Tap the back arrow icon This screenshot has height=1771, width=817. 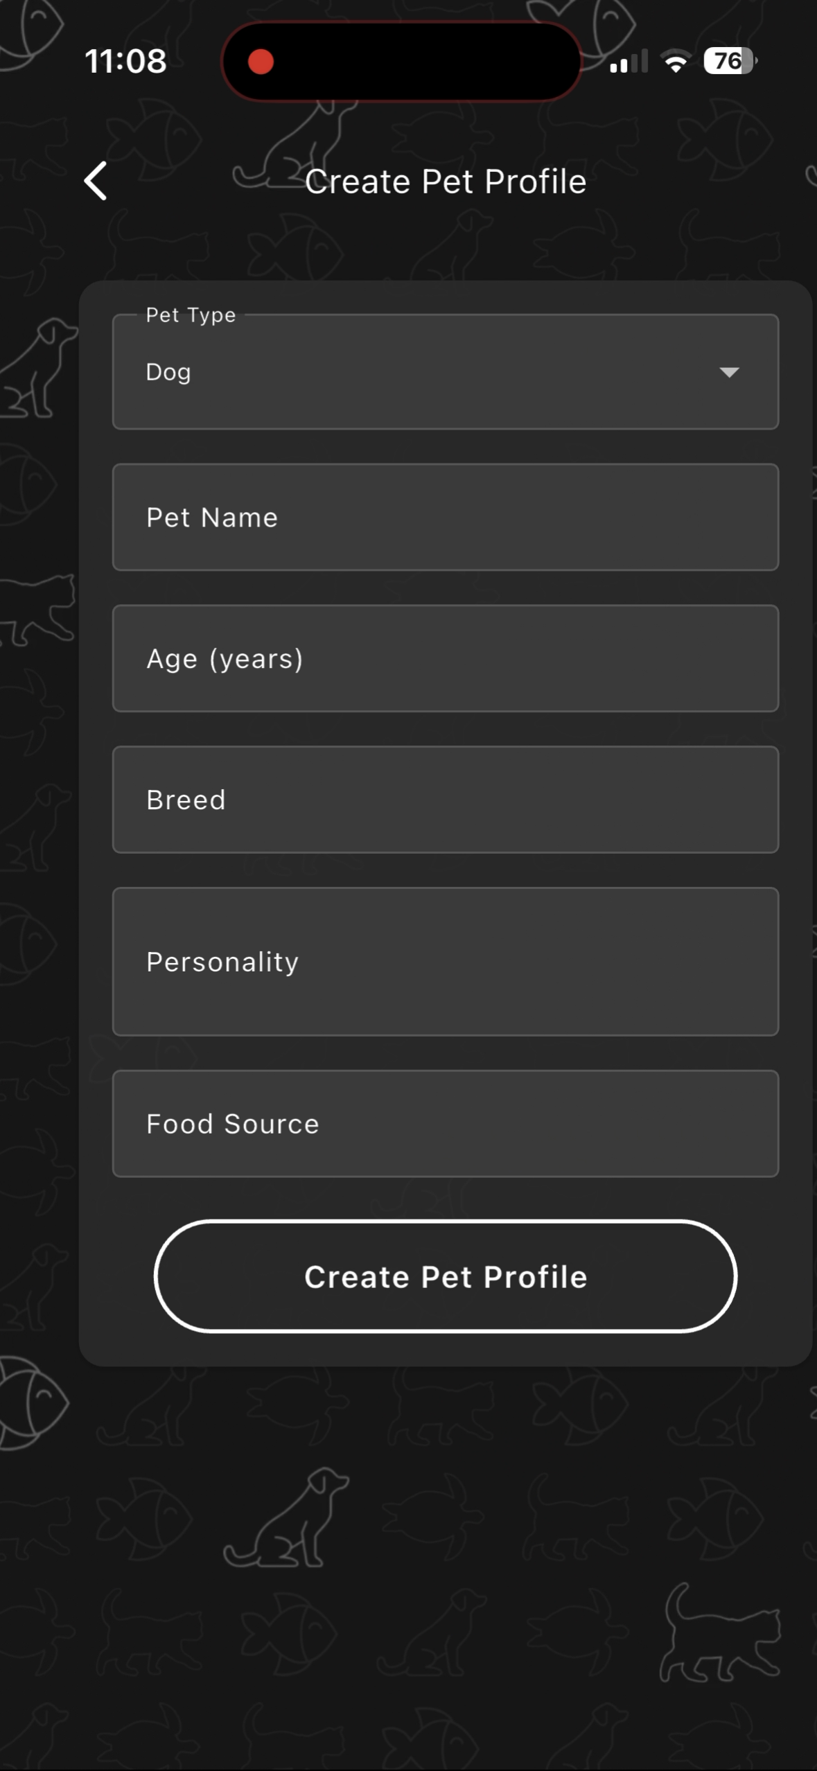tap(96, 181)
